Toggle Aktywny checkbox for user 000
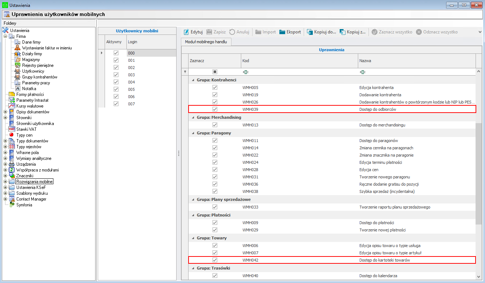 pyautogui.click(x=116, y=53)
